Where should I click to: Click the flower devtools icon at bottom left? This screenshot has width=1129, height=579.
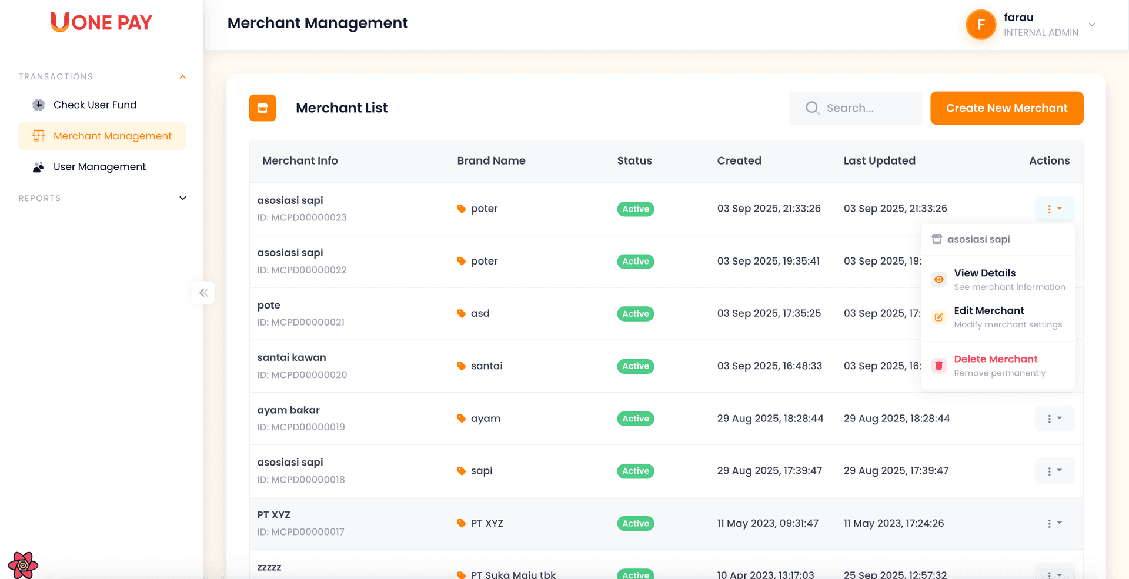(x=23, y=565)
